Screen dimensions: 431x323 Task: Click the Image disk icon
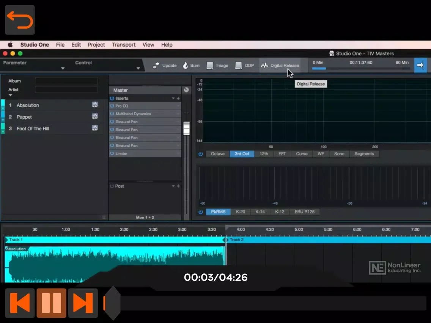210,65
